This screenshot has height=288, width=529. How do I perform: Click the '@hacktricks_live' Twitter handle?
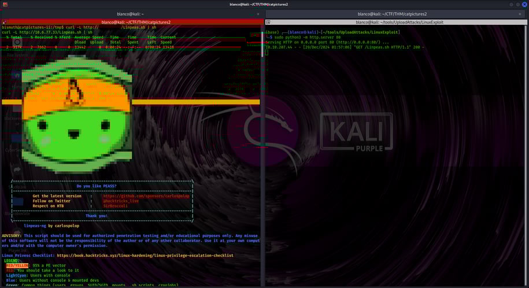(x=121, y=201)
